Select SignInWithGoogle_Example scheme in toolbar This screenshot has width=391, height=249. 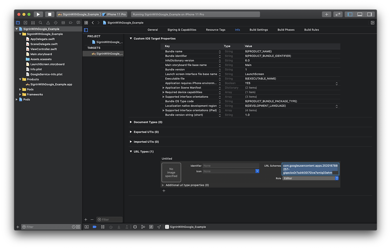pos(79,14)
